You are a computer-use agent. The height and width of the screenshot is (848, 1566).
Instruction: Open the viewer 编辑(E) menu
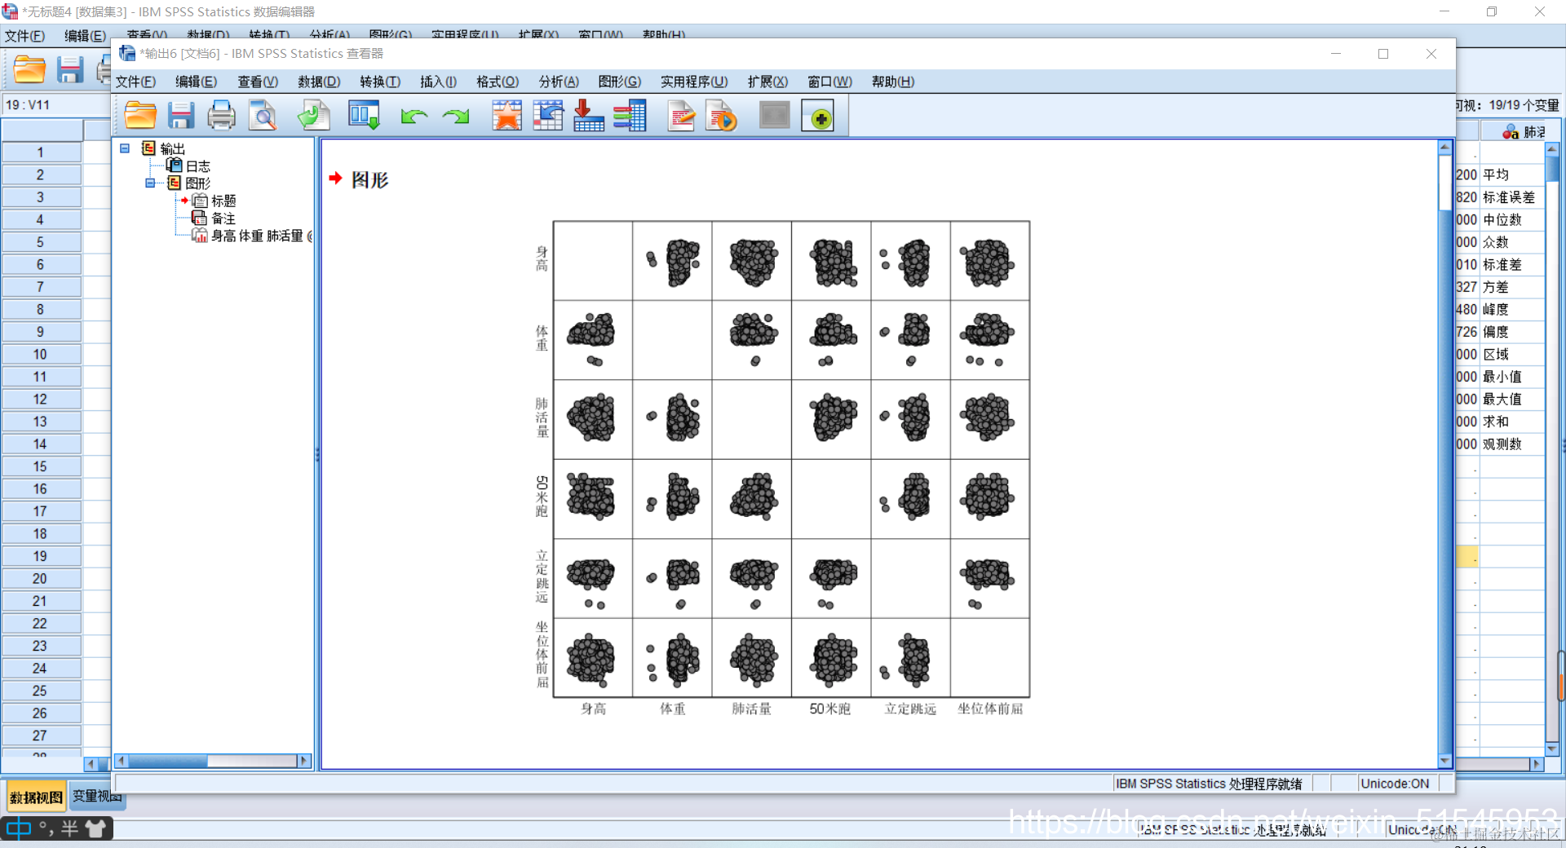[x=196, y=82]
